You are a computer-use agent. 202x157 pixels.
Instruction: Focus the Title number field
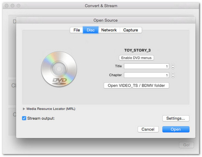(x=147, y=66)
